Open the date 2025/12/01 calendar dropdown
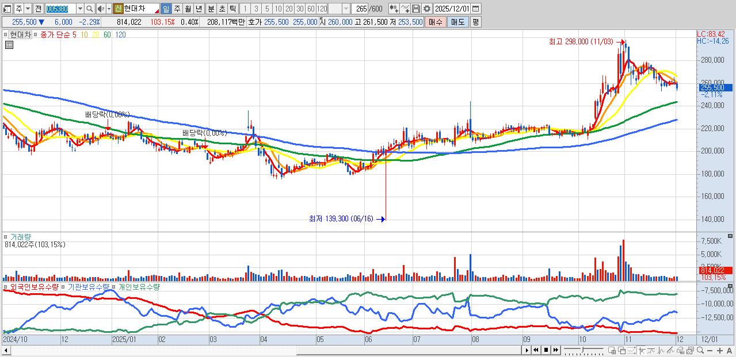 475,9
